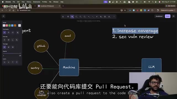Open the current stroke color picker
The height and width of the screenshot is (99, 177).
pyautogui.click(x=20, y=26)
